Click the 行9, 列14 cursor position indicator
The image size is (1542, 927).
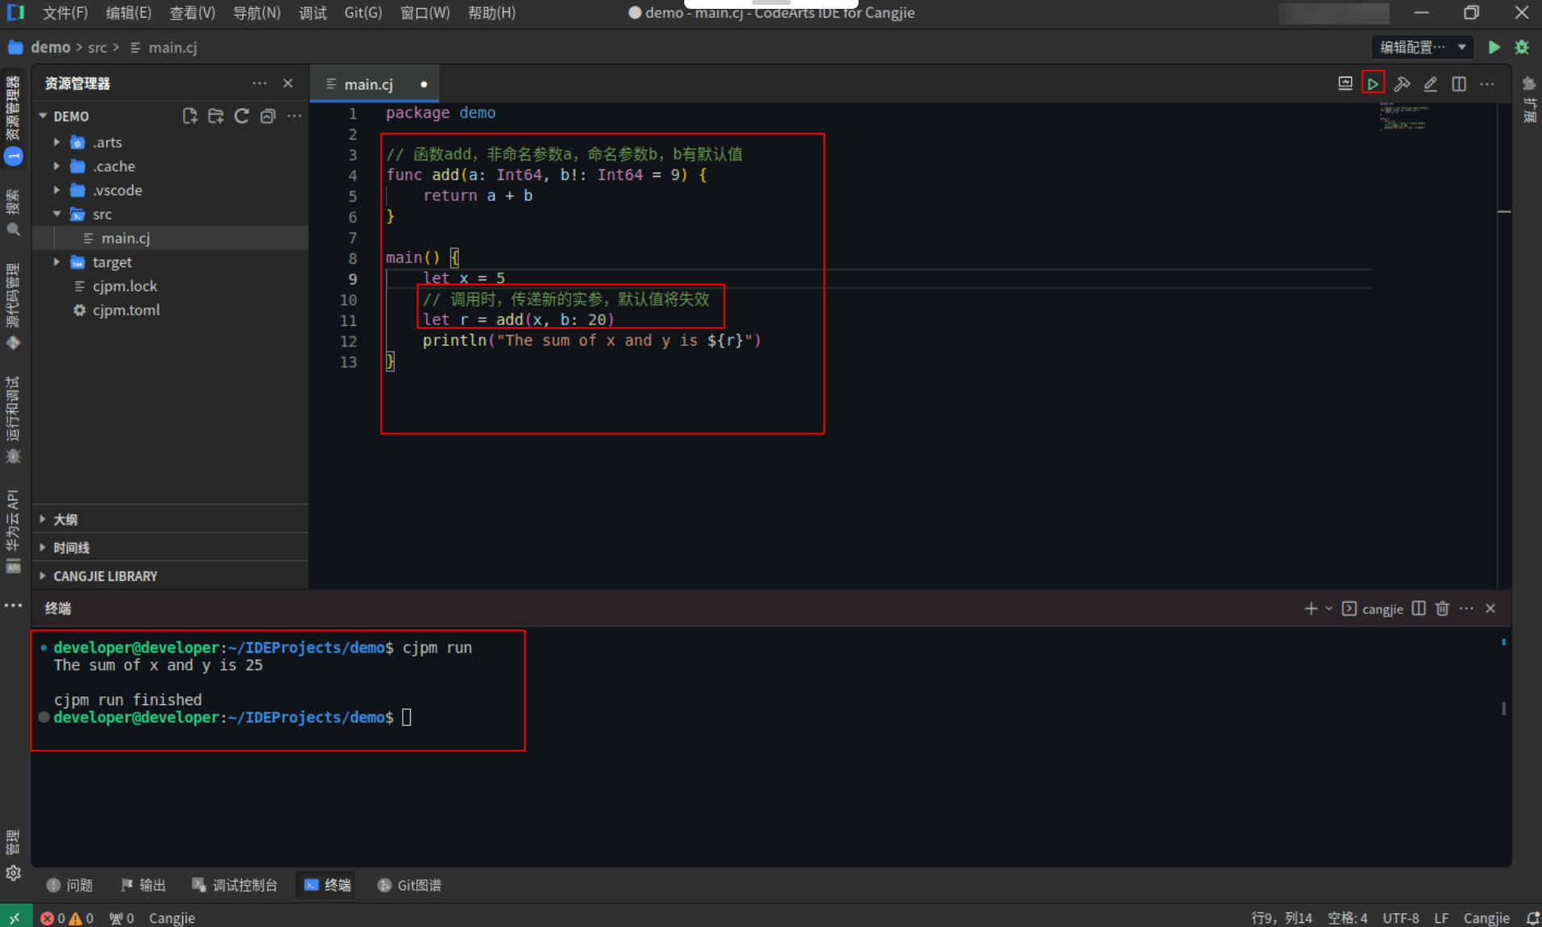[x=1281, y=918]
